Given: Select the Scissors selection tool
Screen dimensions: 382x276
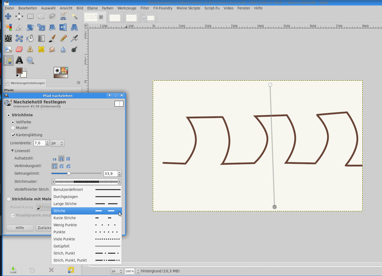Looking at the screenshot, I should pos(63,16).
